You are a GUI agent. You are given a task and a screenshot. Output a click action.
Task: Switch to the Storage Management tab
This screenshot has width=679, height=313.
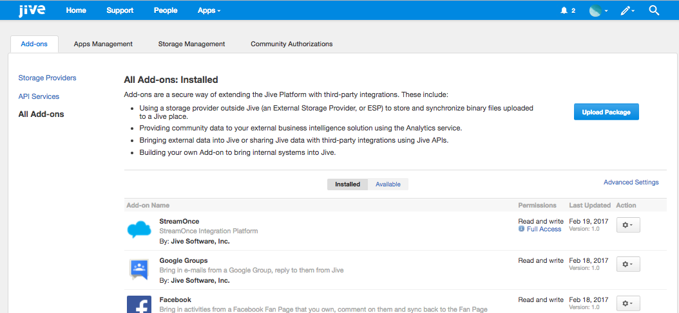click(191, 44)
